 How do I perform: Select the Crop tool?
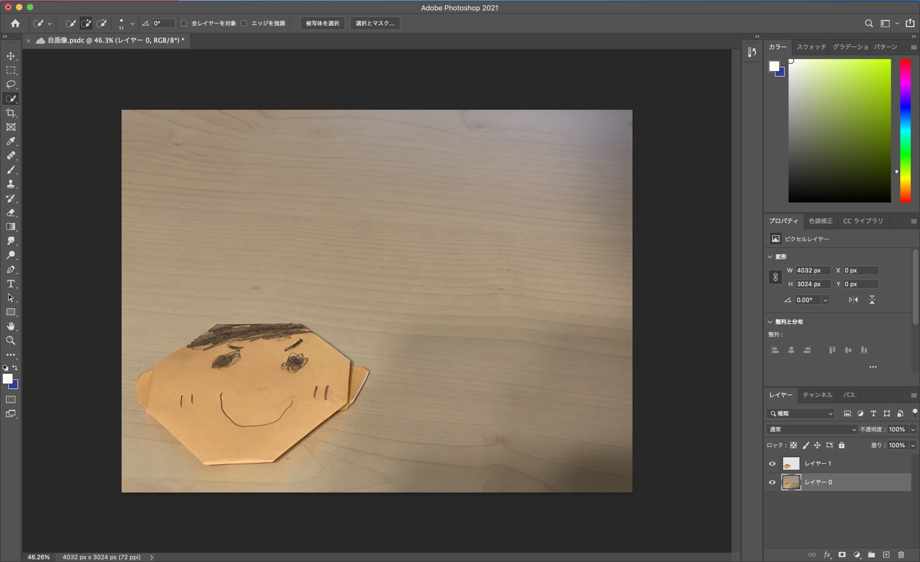point(10,113)
